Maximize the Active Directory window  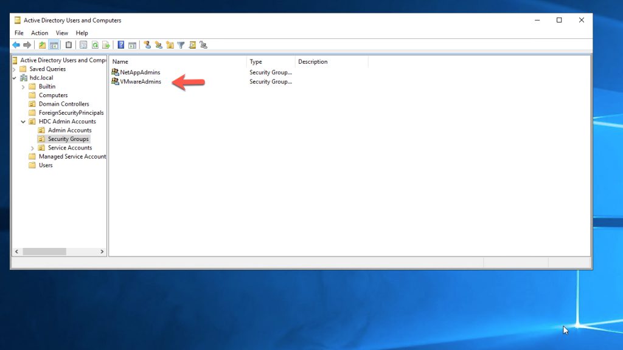(559, 20)
